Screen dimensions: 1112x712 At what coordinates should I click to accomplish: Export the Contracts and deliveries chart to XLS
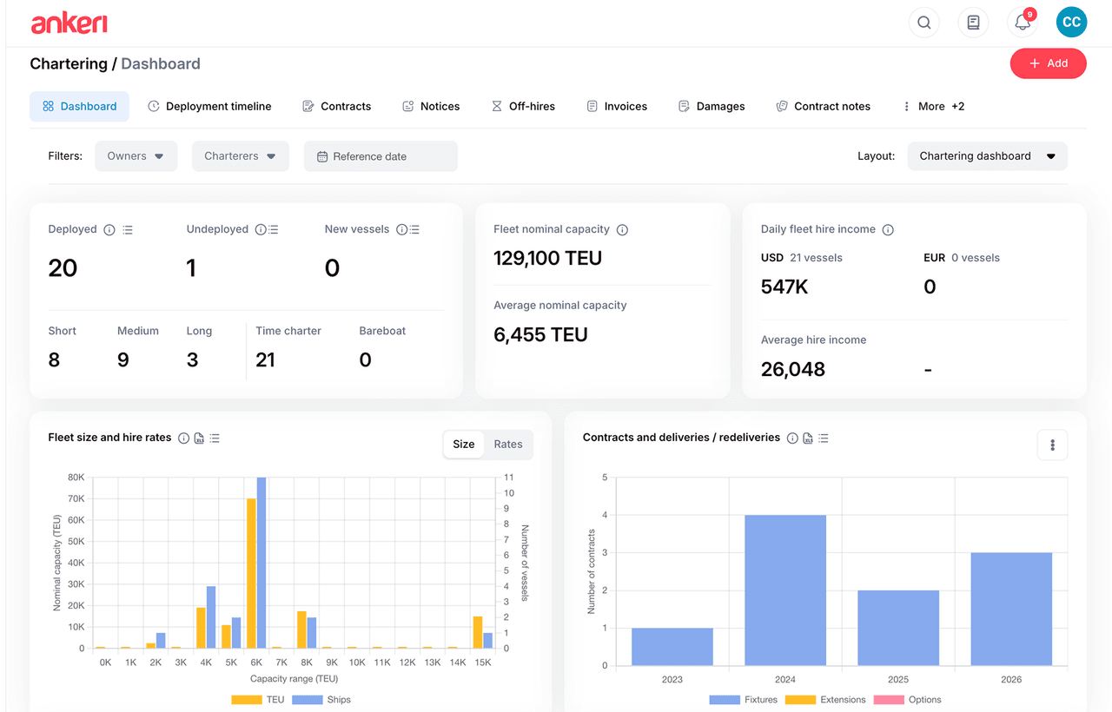point(807,438)
